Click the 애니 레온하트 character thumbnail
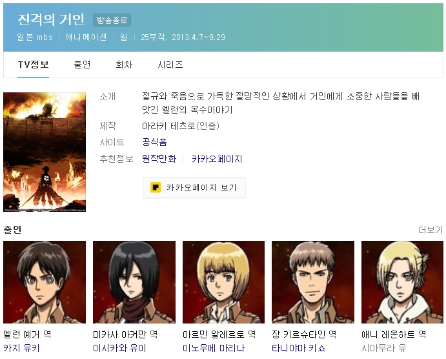 pos(403,282)
